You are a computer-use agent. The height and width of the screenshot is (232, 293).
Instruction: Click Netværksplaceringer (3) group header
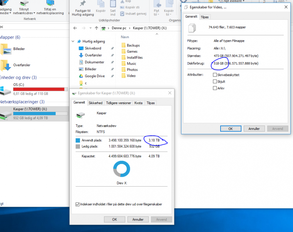click(22, 102)
